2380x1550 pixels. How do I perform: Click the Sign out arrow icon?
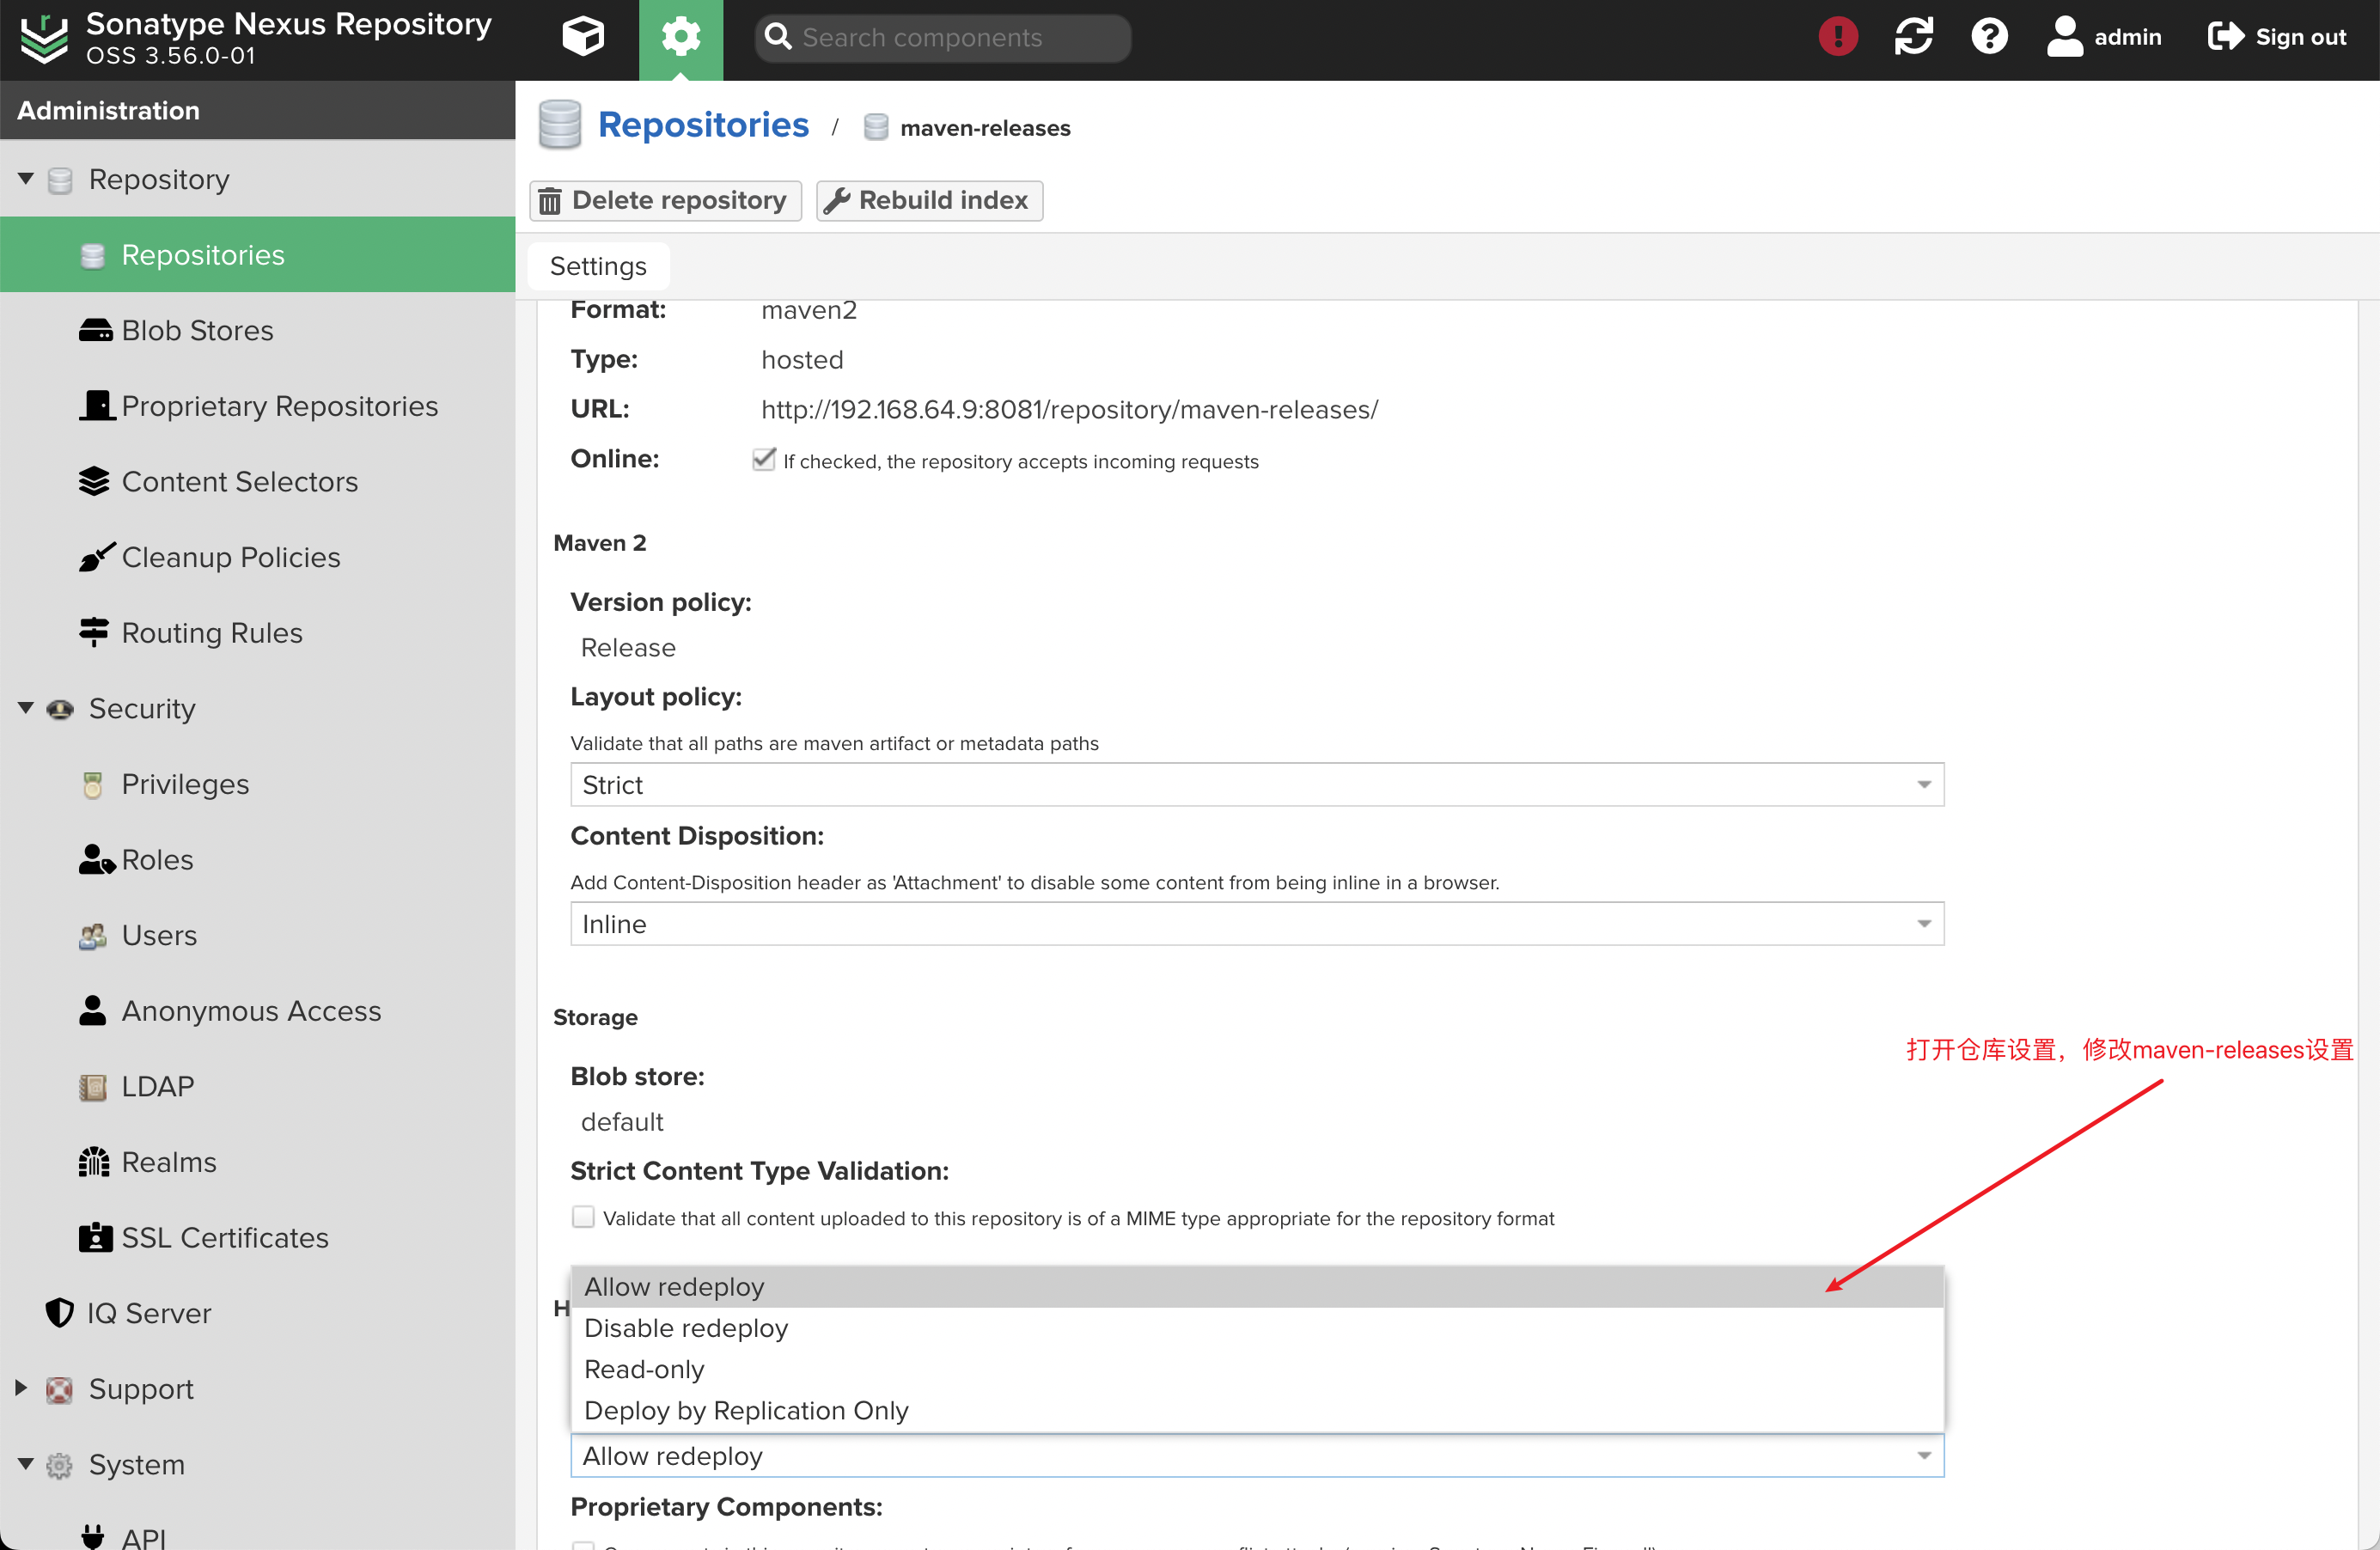[x=2225, y=37]
